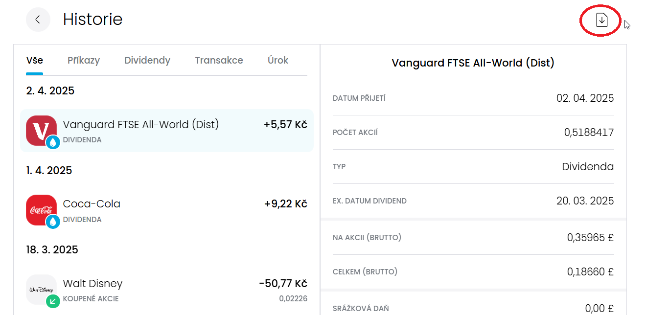The height and width of the screenshot is (315, 646).
Task: Click the +5,57 Kč amount
Action: tap(285, 125)
